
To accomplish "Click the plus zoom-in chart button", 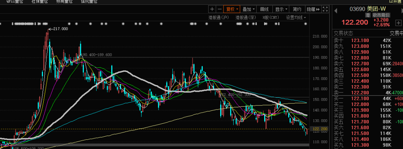I will pos(212,9).
